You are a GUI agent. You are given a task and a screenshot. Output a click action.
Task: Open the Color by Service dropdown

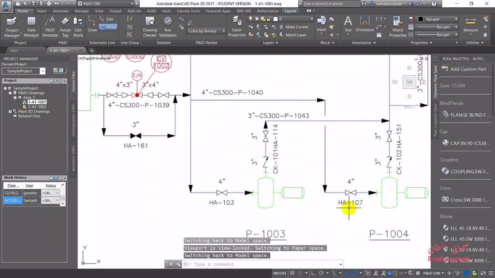point(206,31)
